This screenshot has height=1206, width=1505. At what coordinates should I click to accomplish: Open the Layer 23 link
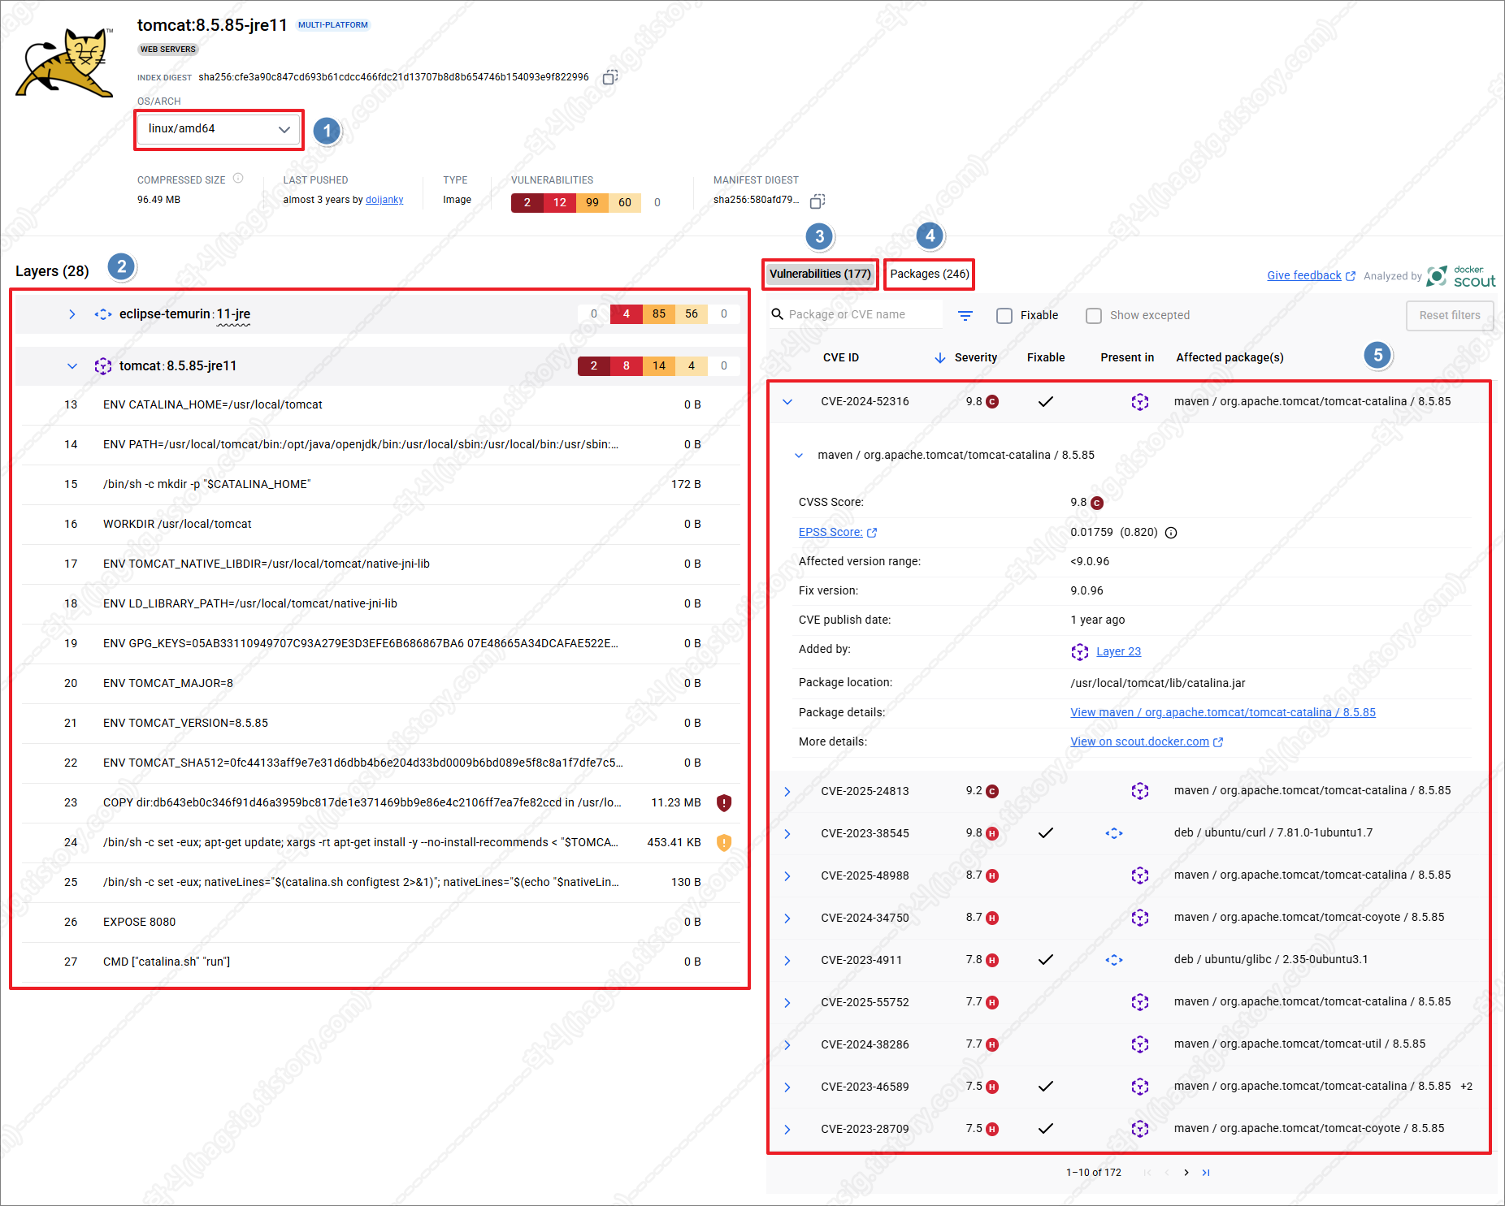click(x=1118, y=651)
